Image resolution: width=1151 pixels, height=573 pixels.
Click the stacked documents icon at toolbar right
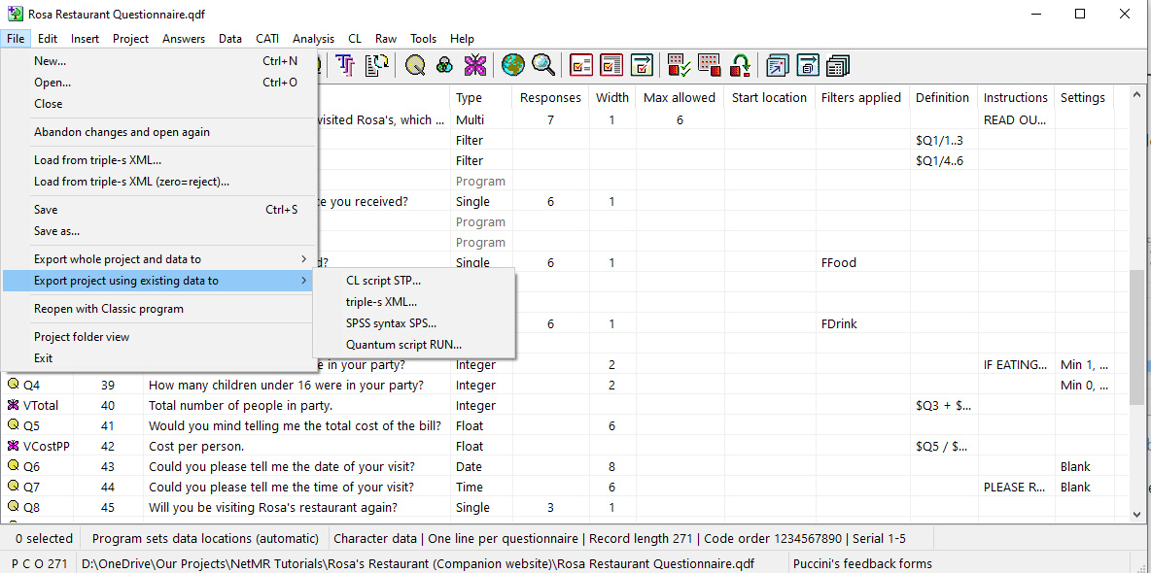click(x=837, y=65)
